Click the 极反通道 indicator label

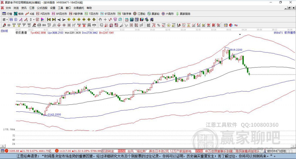21,33
